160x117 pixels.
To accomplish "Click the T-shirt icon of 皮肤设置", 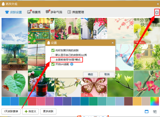I will point(7,12).
